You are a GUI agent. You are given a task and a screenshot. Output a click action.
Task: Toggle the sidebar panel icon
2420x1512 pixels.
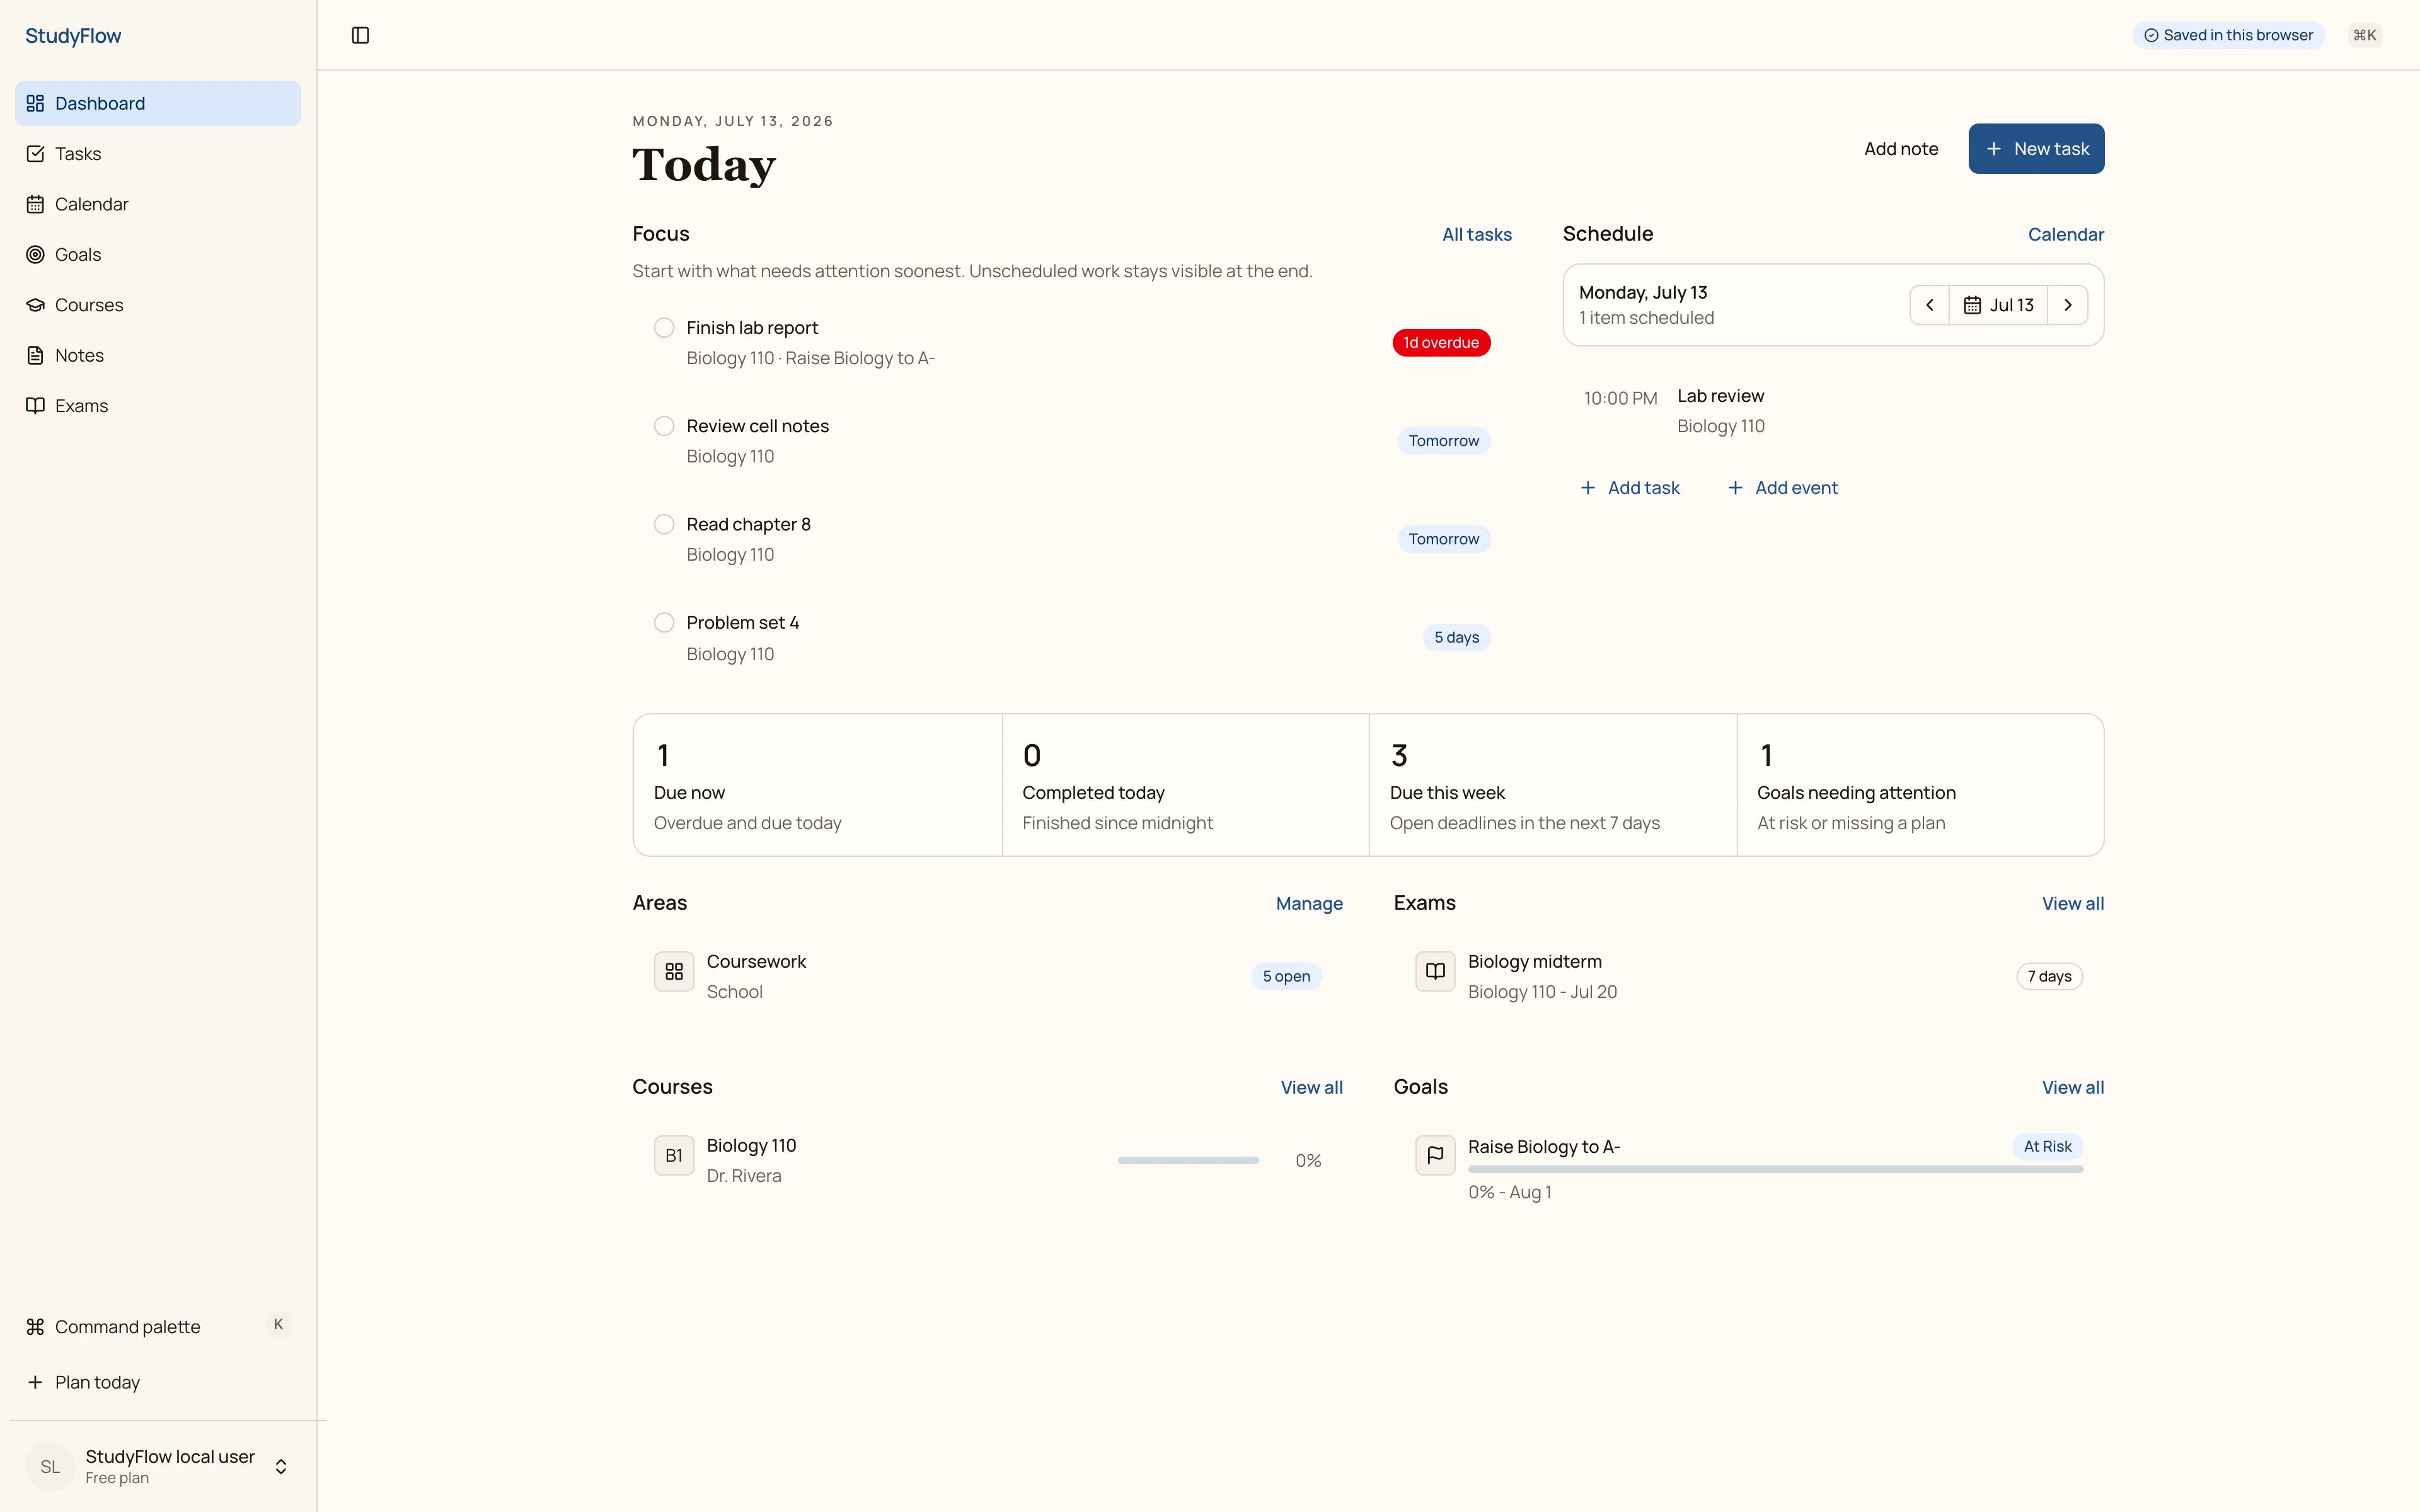pyautogui.click(x=360, y=35)
